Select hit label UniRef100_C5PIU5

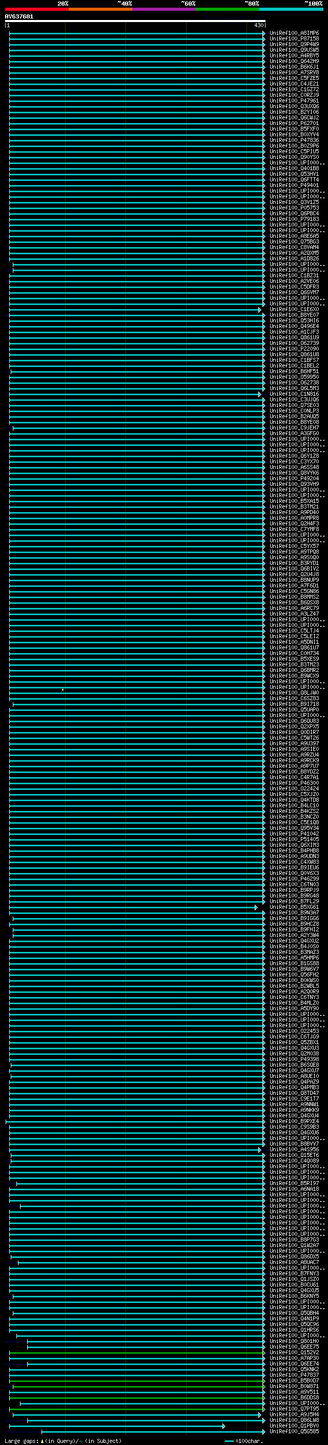click(294, 151)
